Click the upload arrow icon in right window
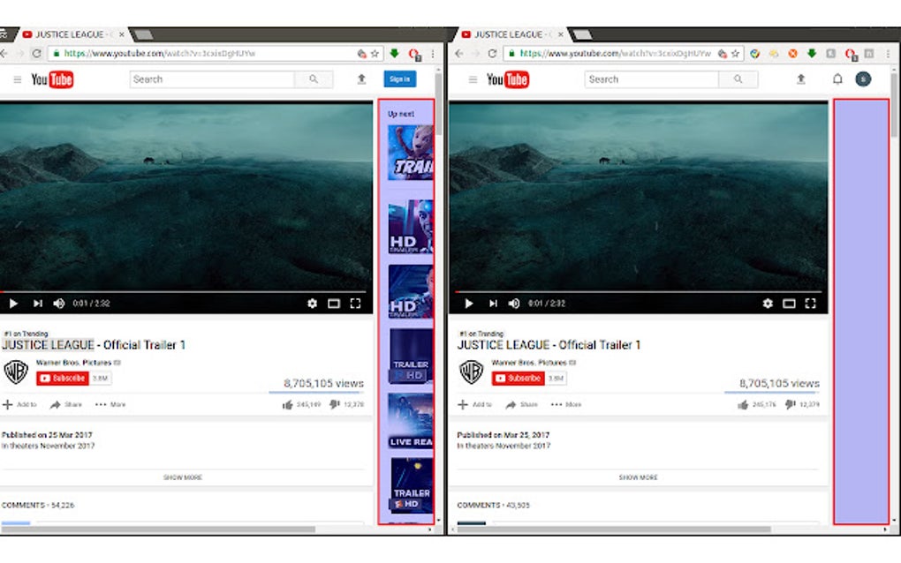Viewport: 901px width, 563px height. (x=800, y=79)
